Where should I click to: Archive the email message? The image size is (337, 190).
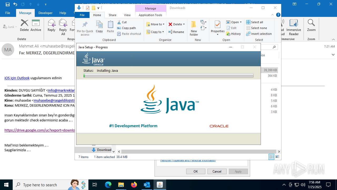[36, 25]
